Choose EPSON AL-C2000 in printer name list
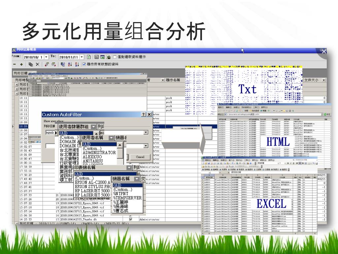This screenshot has height=254, width=338. [x=92, y=182]
